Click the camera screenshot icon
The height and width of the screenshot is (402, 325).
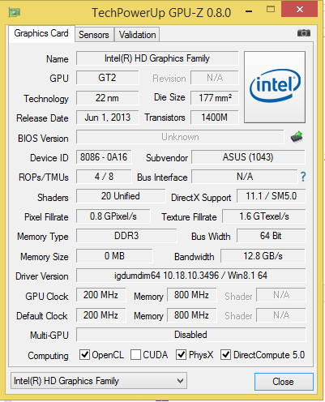coord(304,33)
